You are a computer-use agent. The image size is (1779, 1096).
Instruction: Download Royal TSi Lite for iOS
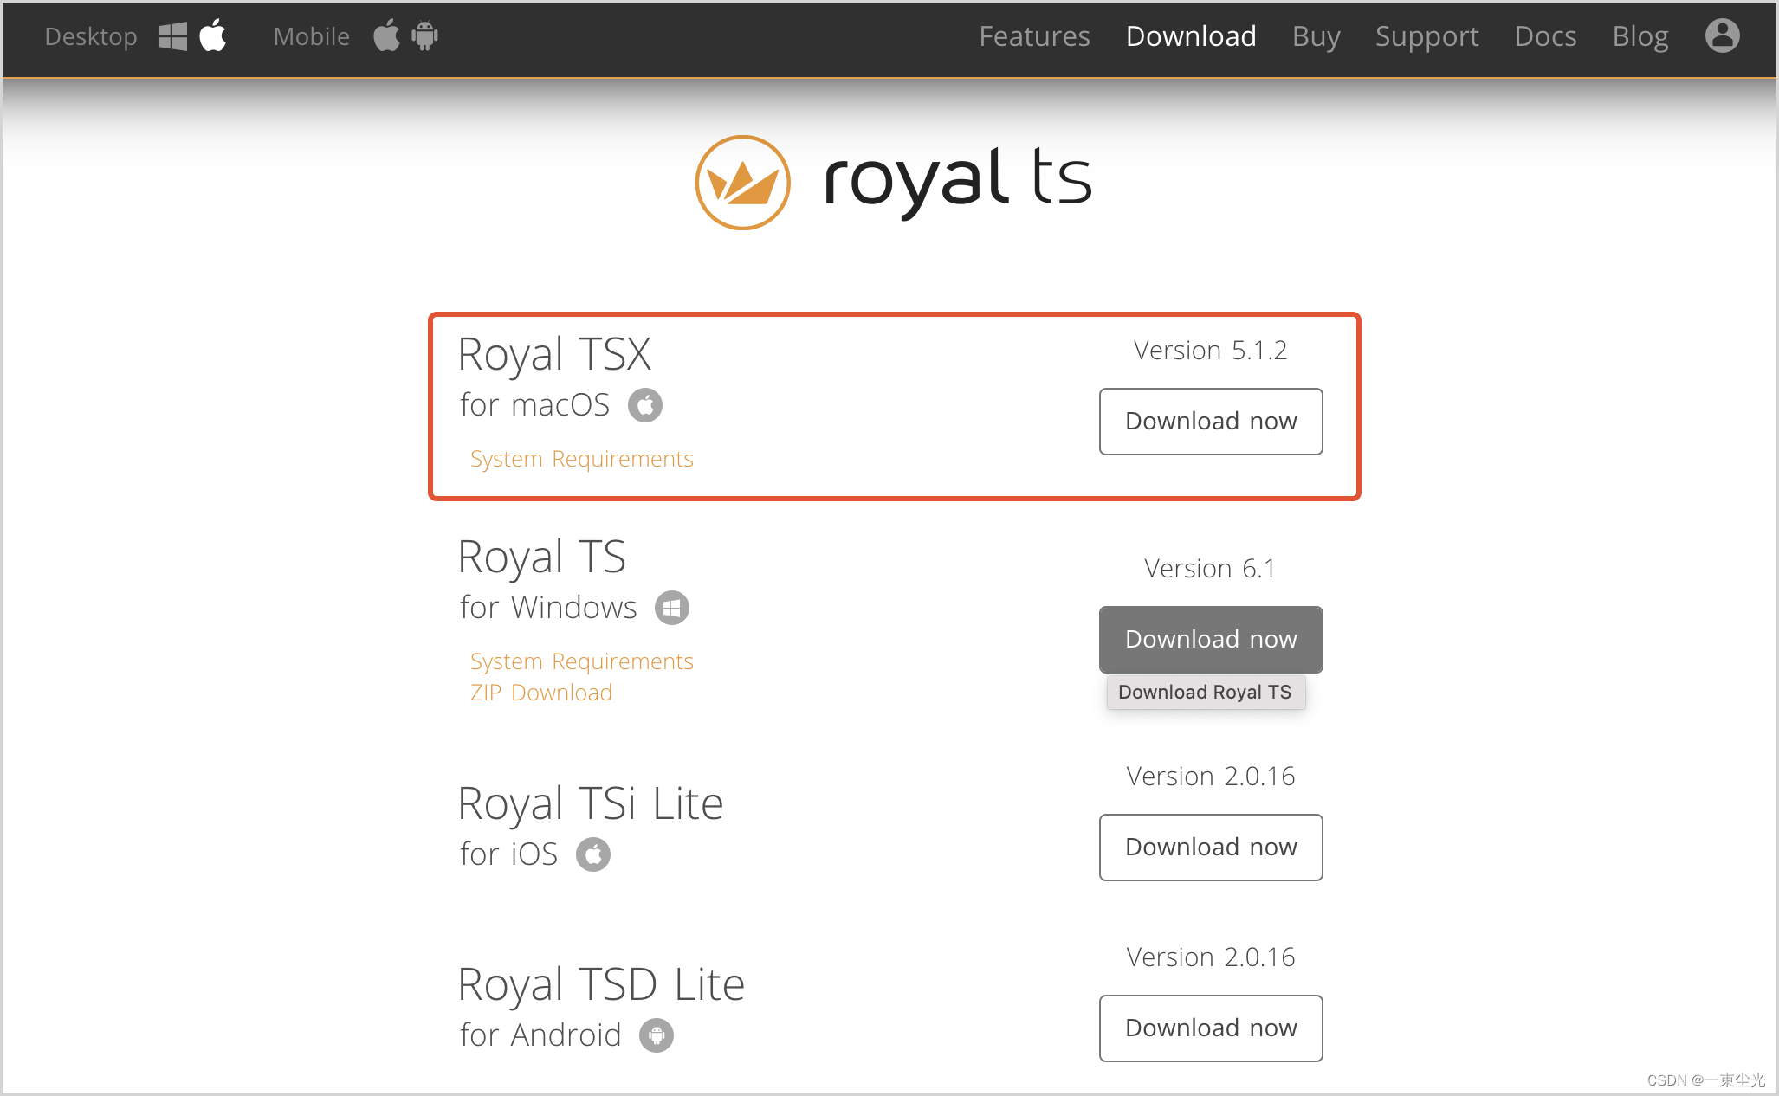pos(1211,848)
